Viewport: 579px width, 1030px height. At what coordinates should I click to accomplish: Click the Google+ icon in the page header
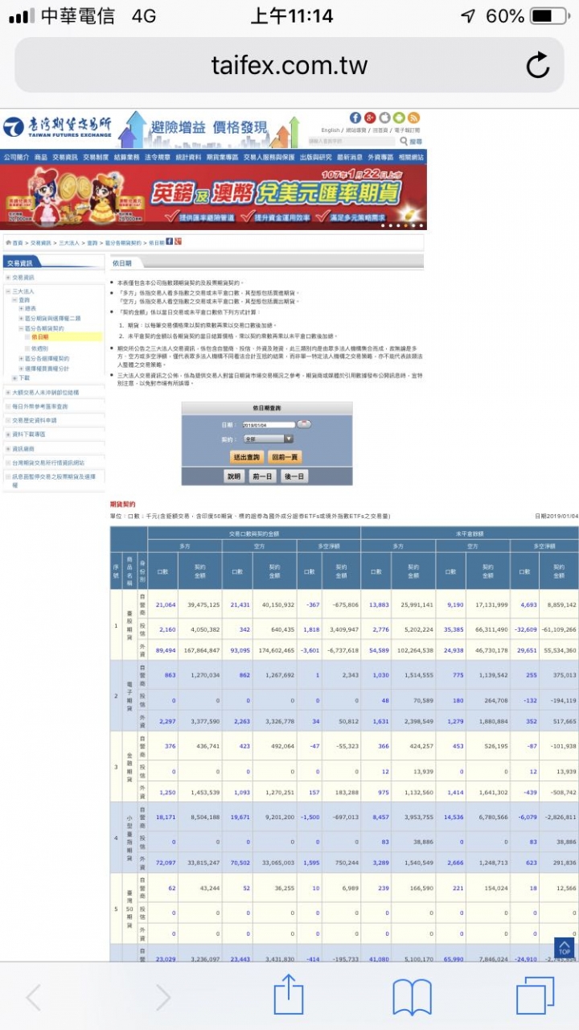(370, 117)
